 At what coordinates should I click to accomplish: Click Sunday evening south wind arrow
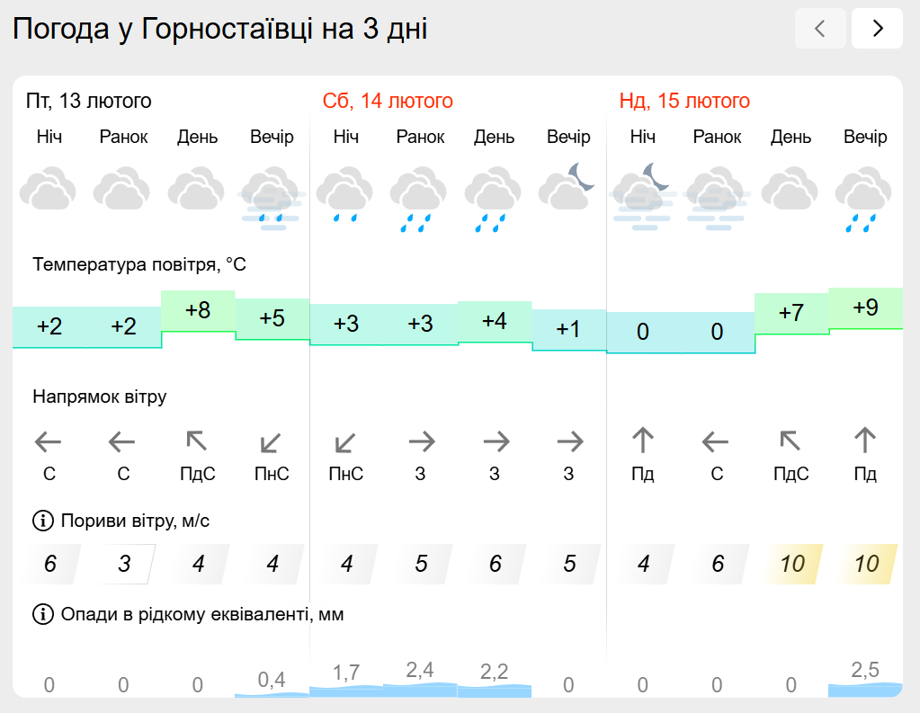point(865,441)
